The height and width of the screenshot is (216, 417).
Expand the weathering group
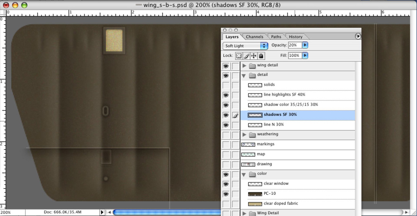pos(244,135)
